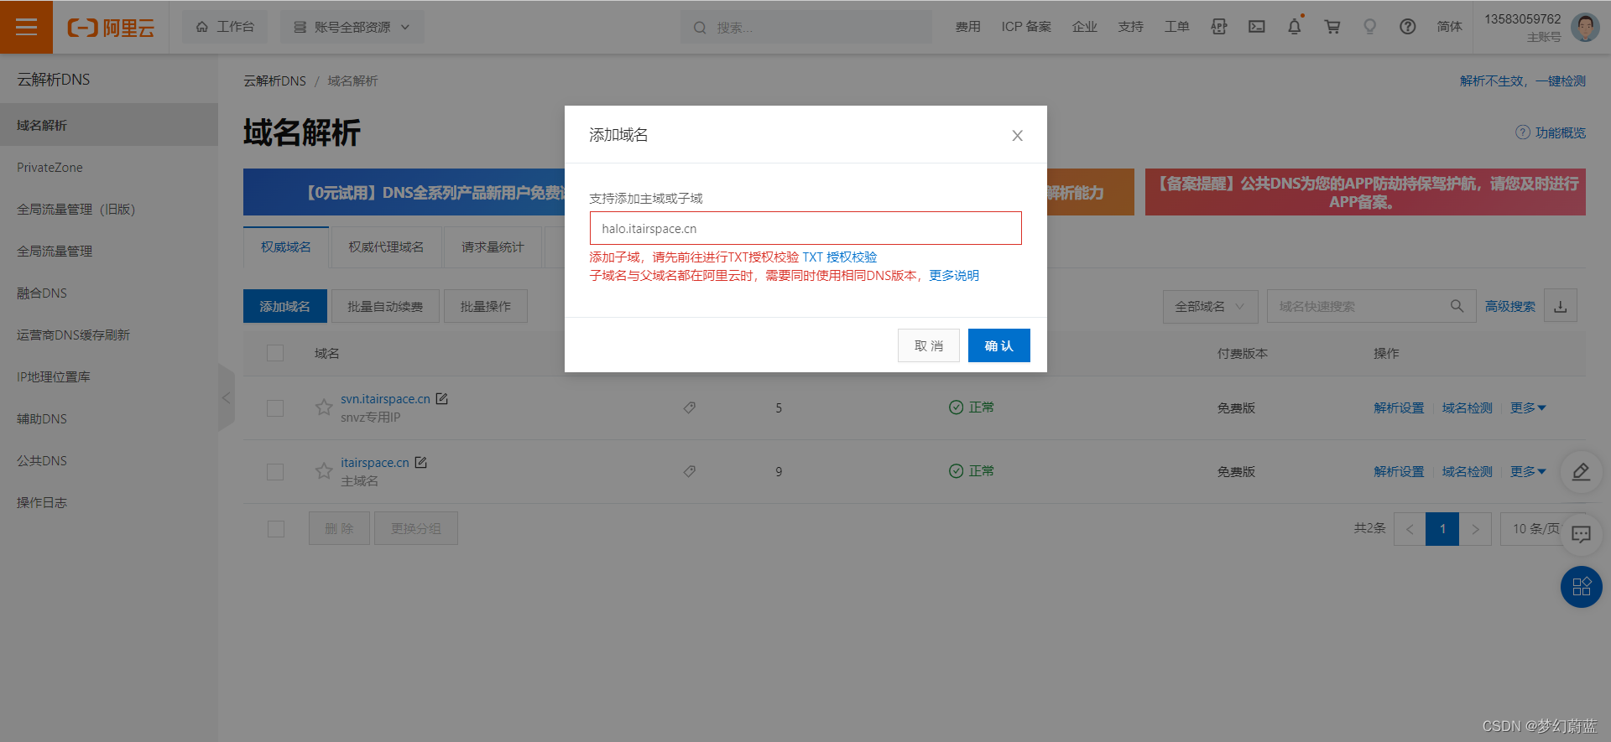Image resolution: width=1611 pixels, height=742 pixels.
Task: Open the TXT 授权校验 link
Action: (839, 257)
